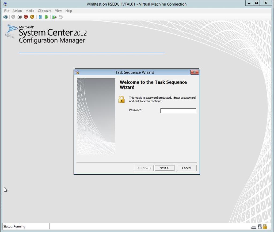Close the Virtual Machine Connection window
The image size is (274, 232).
pos(266,3)
